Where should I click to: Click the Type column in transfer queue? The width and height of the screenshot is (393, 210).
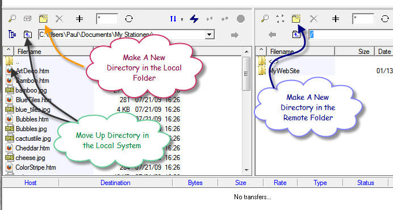[320, 183]
